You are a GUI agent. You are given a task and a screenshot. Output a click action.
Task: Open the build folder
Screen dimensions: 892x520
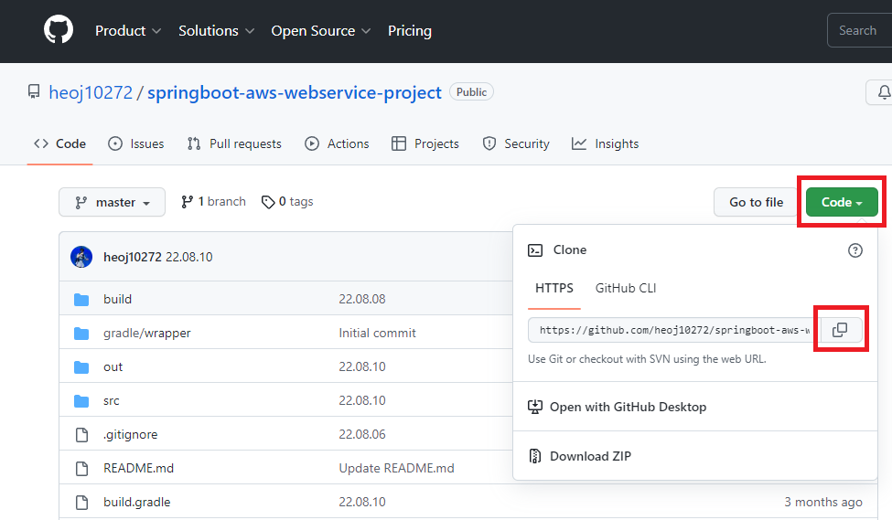[117, 299]
